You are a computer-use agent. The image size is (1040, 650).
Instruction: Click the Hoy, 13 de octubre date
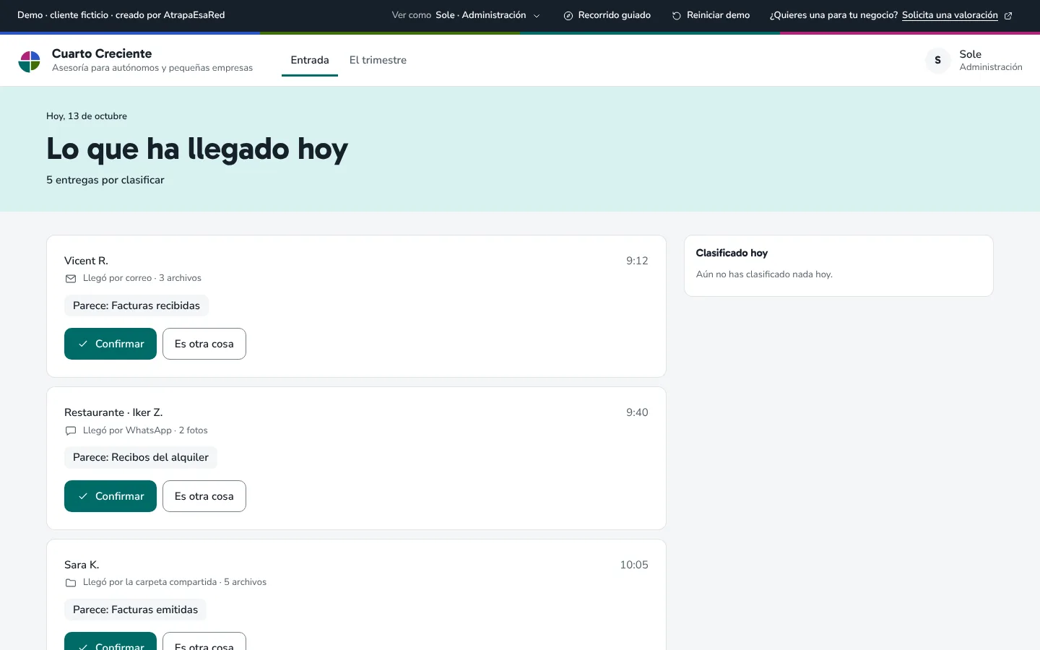pyautogui.click(x=87, y=116)
